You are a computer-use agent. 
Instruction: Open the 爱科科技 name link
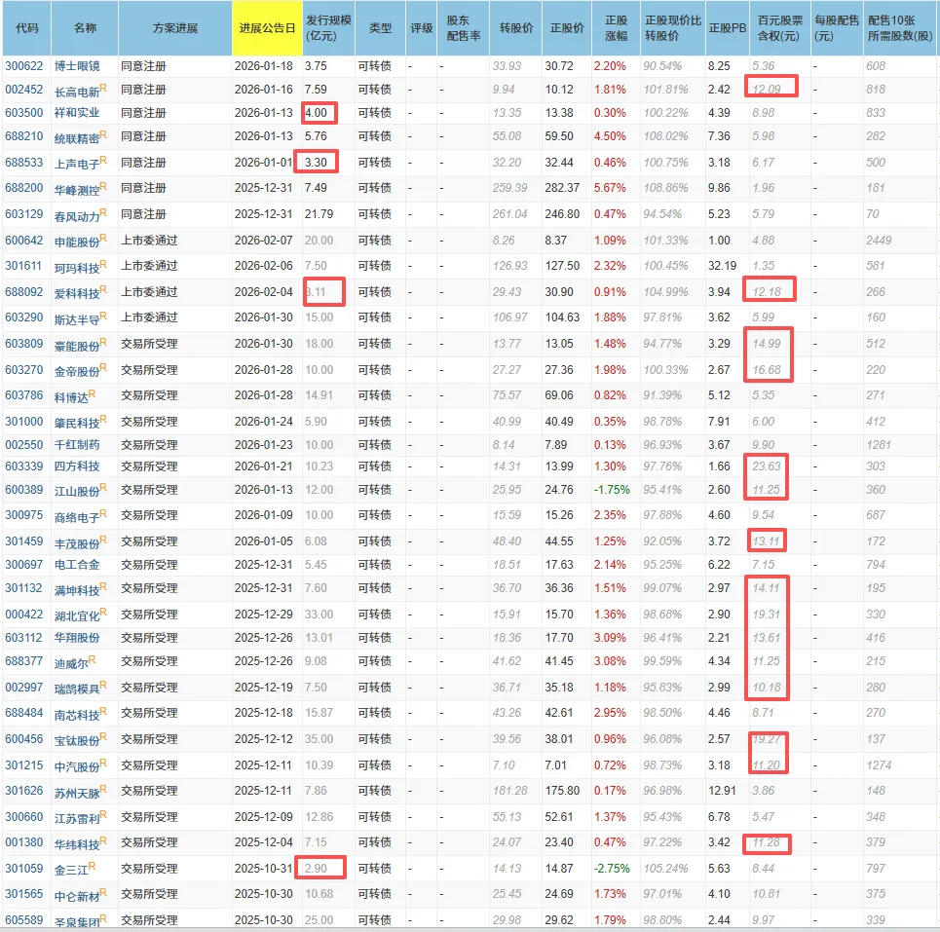[77, 294]
